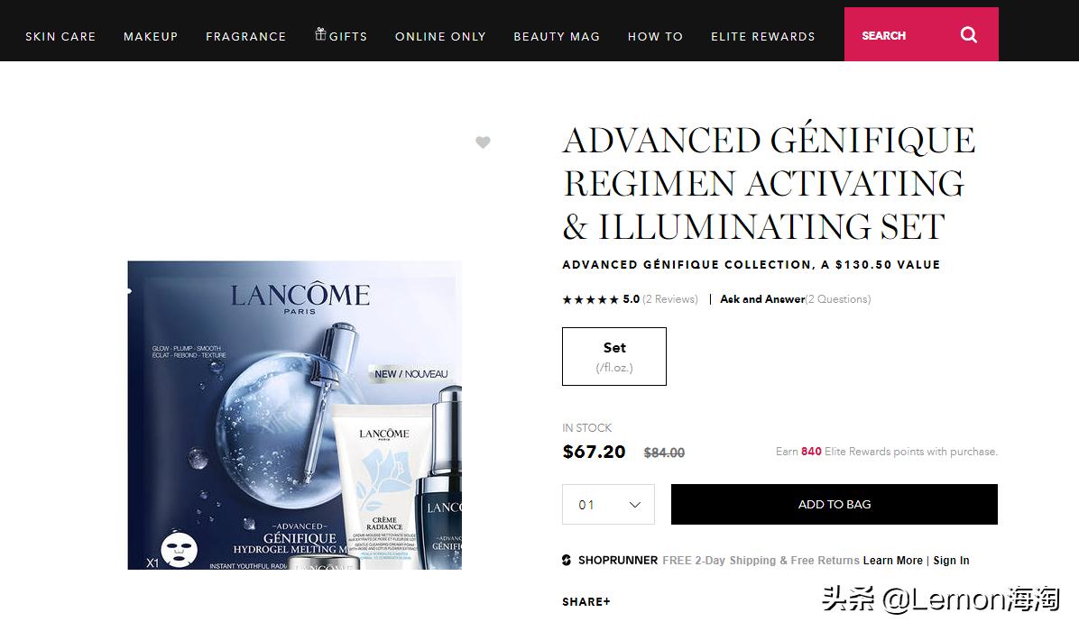Click the gift box icon beside Gifts
1079x631 pixels.
[x=320, y=33]
